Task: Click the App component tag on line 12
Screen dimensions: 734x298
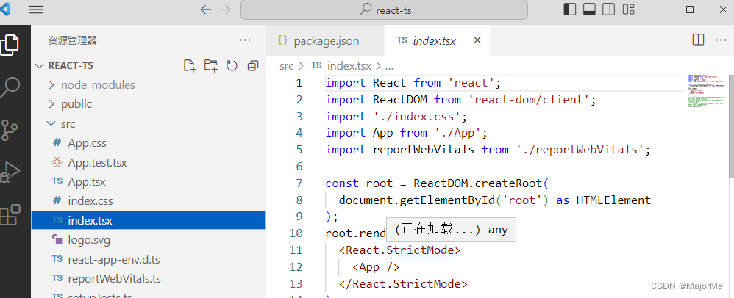Action: 376,266
